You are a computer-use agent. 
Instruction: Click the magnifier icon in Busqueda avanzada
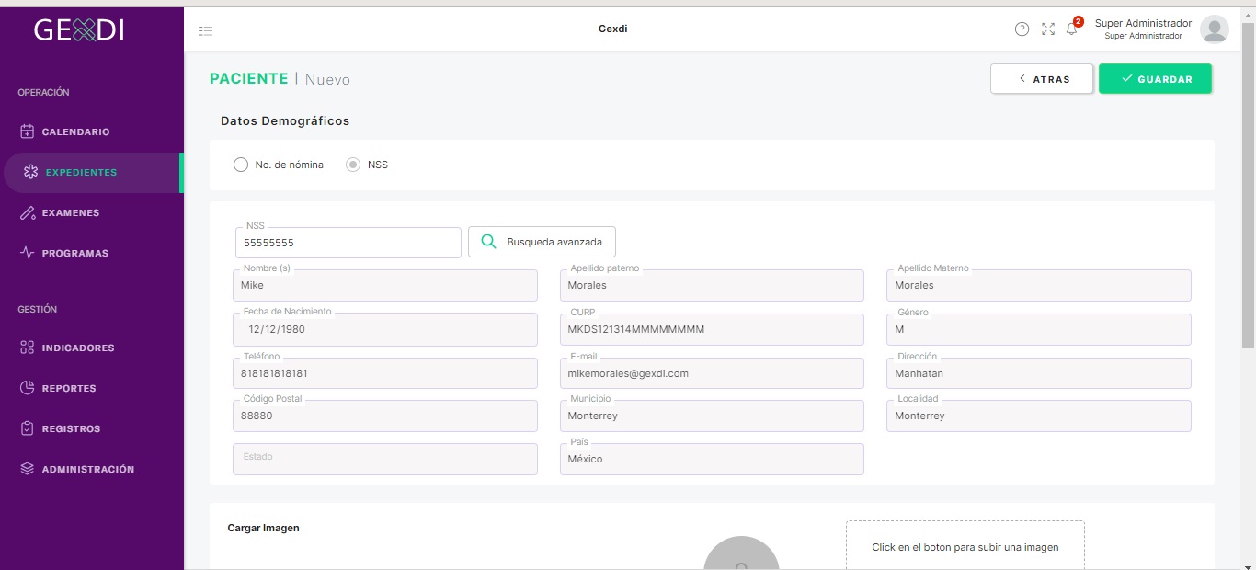[489, 242]
